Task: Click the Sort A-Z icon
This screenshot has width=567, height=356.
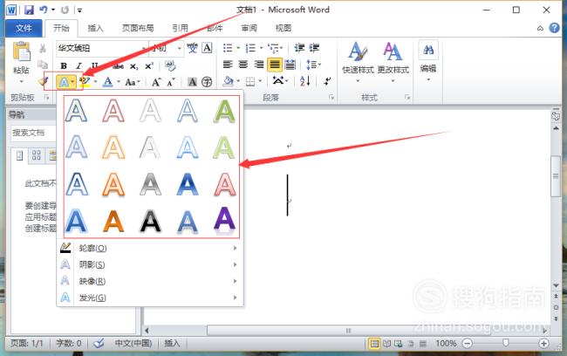Action: [x=305, y=81]
